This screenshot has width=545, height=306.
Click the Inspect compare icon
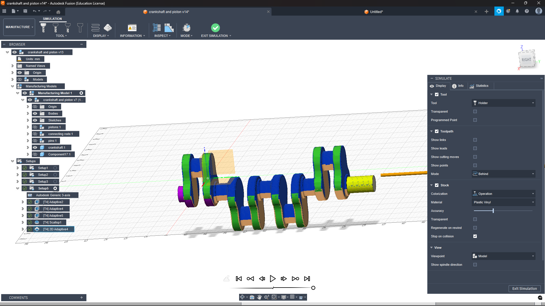[157, 28]
